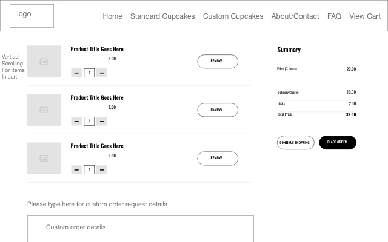Click the Continue Shopping button
The width and height of the screenshot is (388, 242).
pyautogui.click(x=295, y=143)
